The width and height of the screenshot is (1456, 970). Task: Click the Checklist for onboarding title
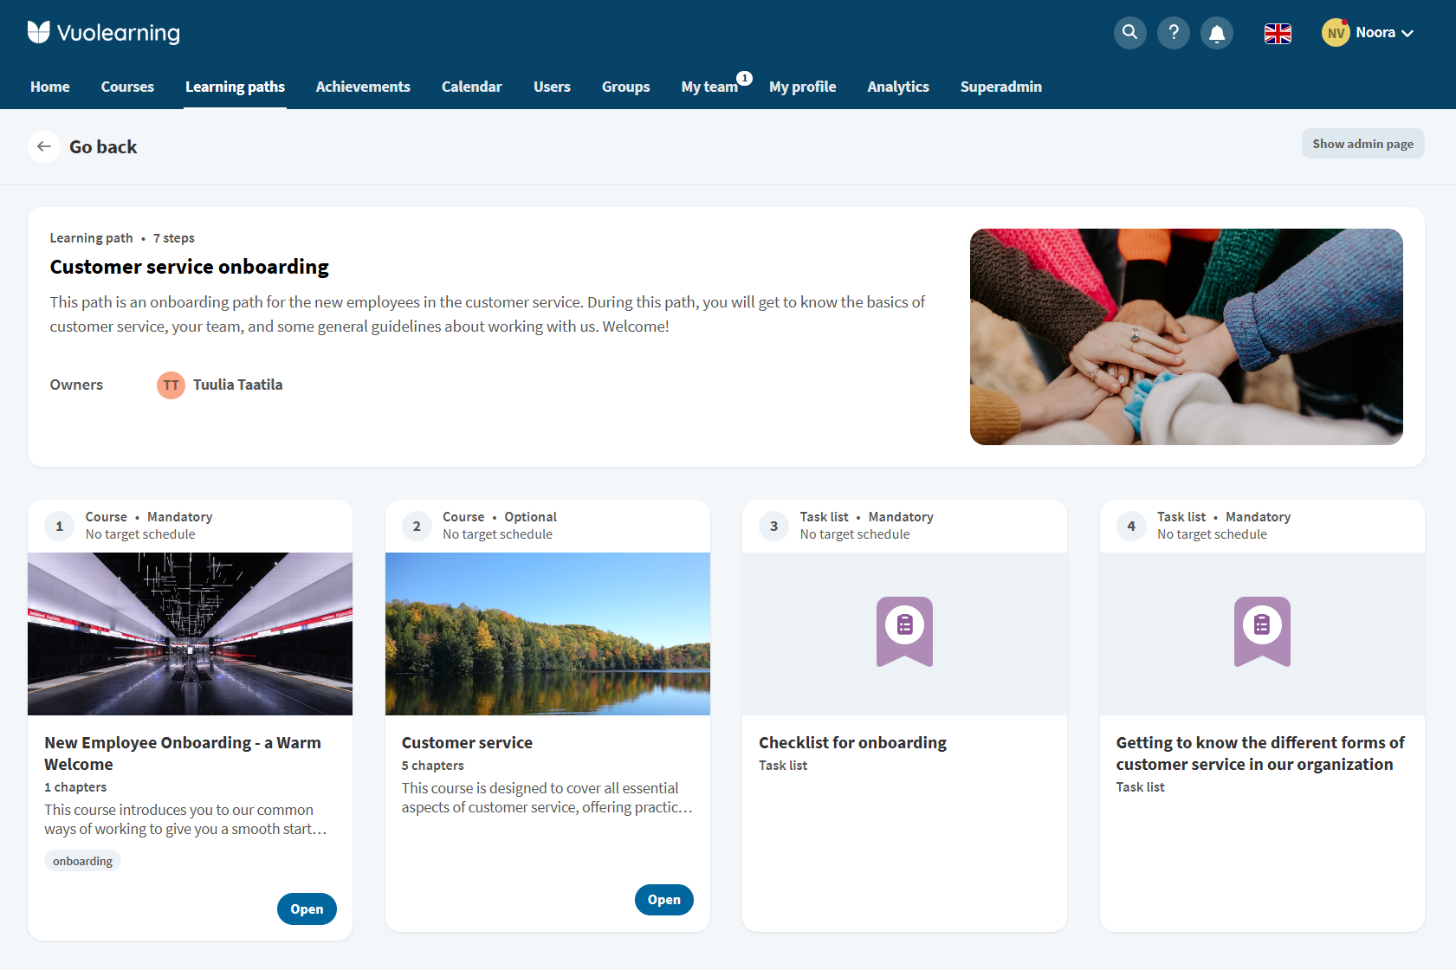852,742
